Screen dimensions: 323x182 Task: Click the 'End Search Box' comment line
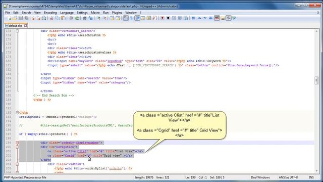pos(53,96)
